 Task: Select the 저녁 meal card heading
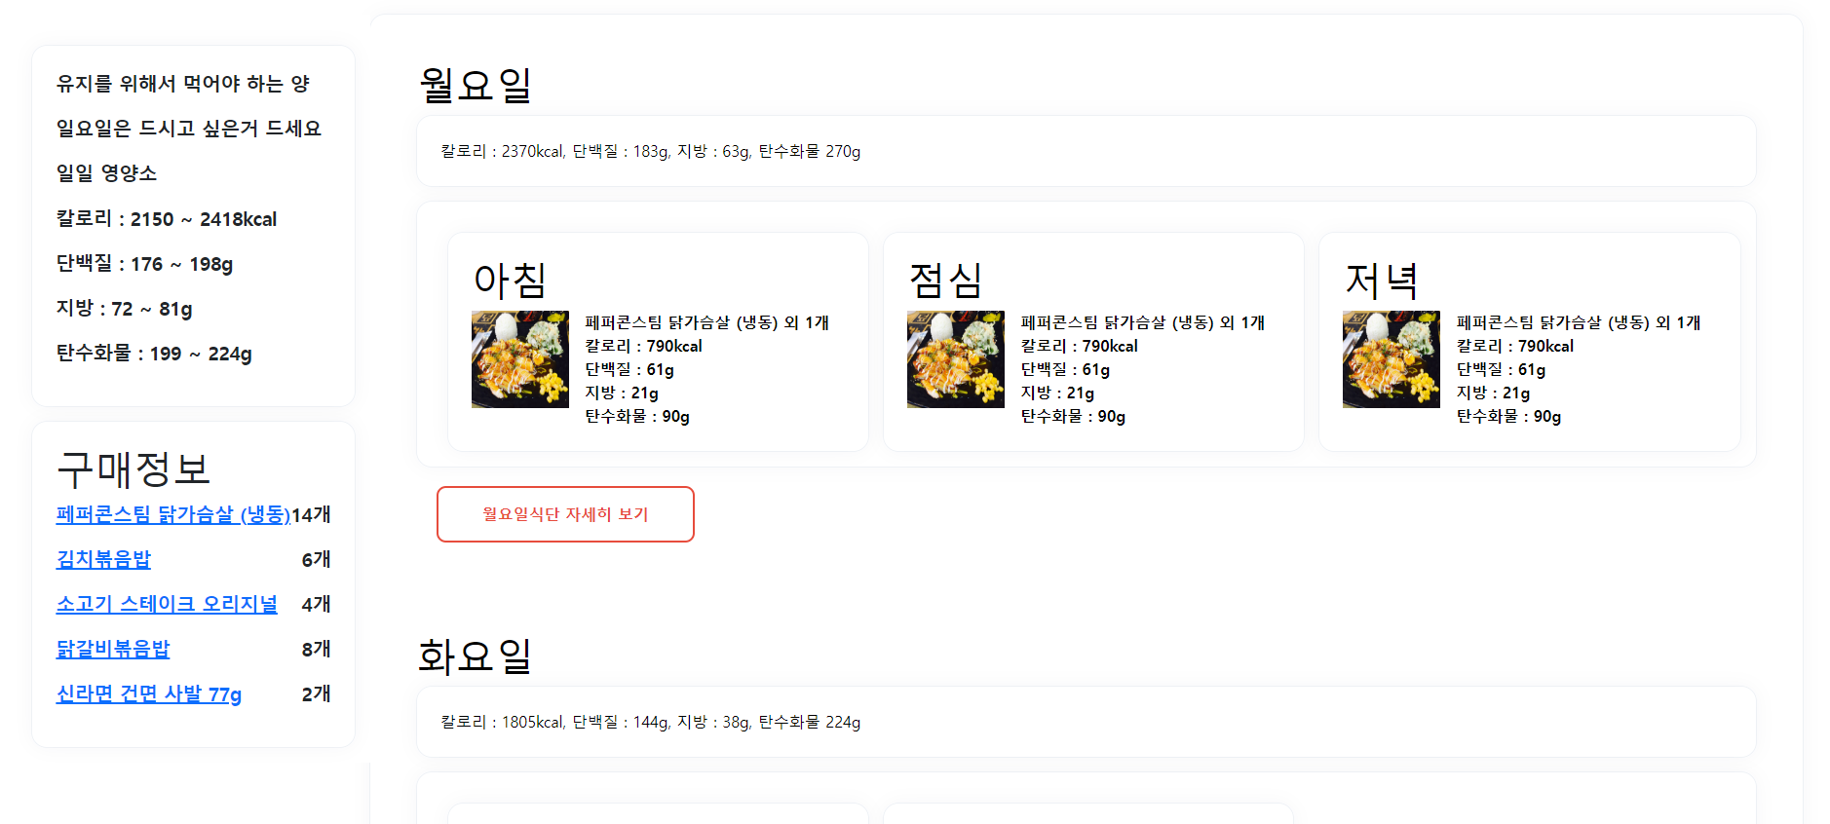[1381, 281]
